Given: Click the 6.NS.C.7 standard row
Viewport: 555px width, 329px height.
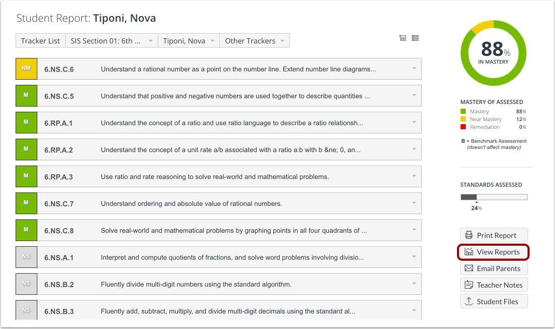Looking at the screenshot, I should [218, 203].
